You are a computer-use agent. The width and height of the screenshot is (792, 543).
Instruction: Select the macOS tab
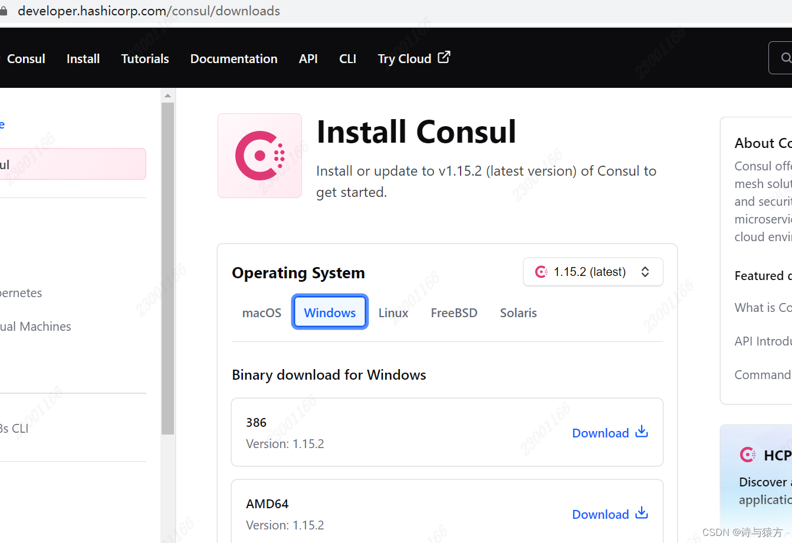[x=262, y=313]
